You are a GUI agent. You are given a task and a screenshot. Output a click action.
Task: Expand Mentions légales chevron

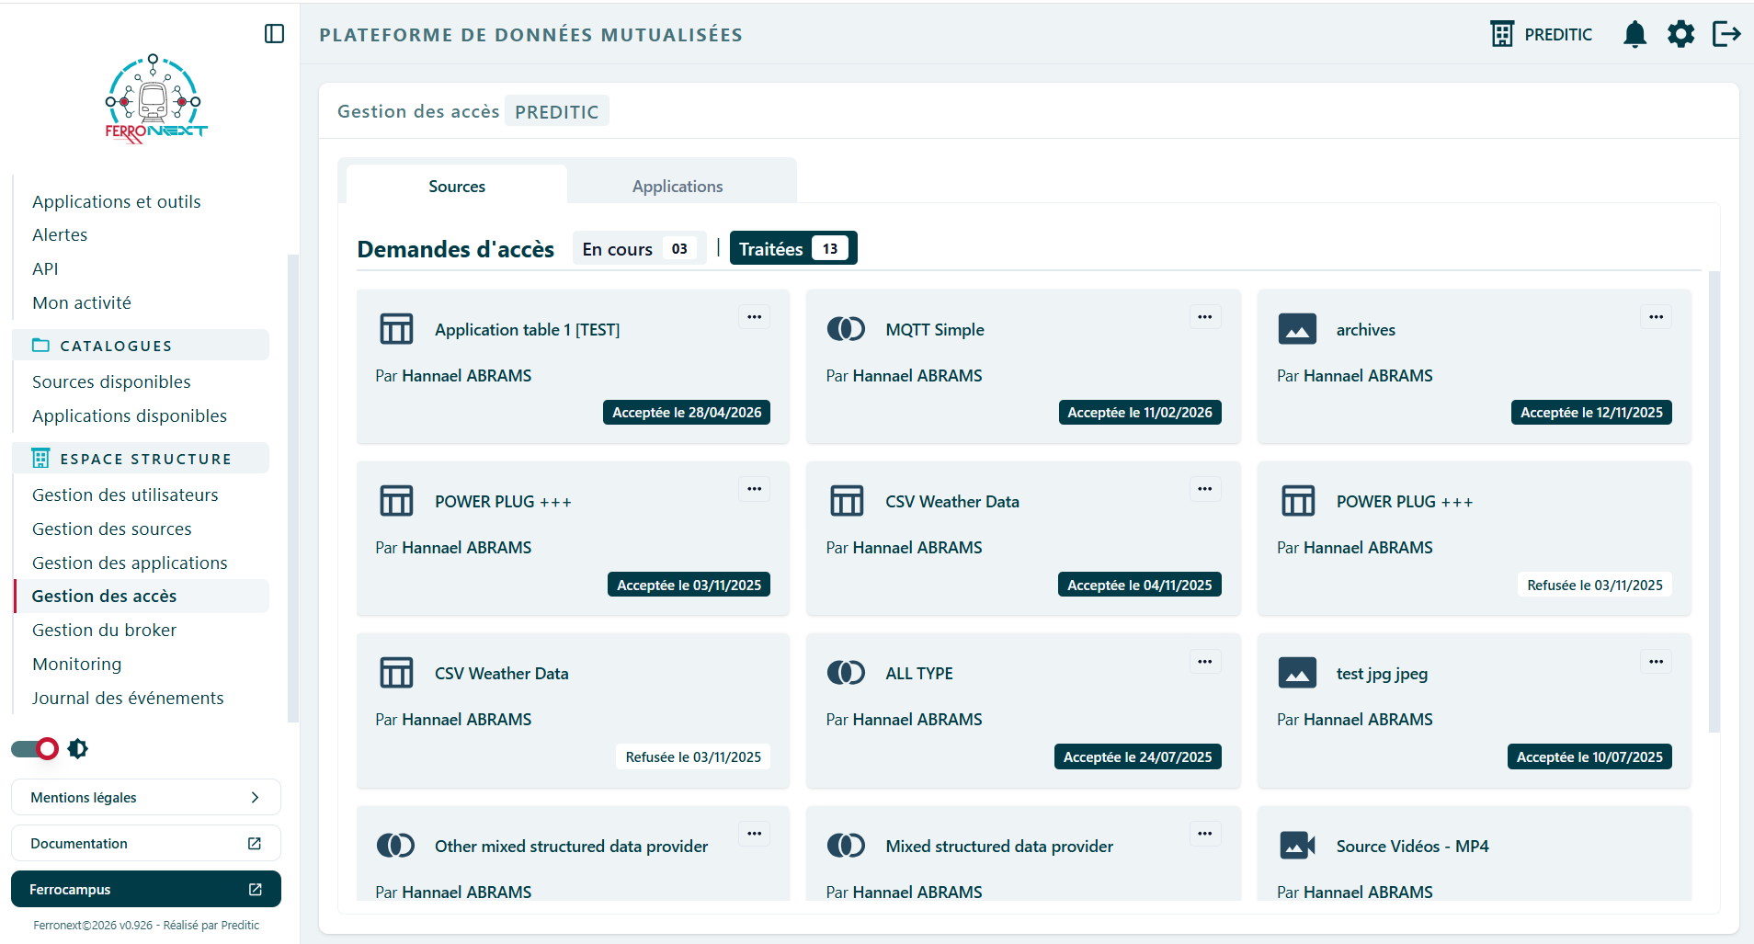pos(255,798)
